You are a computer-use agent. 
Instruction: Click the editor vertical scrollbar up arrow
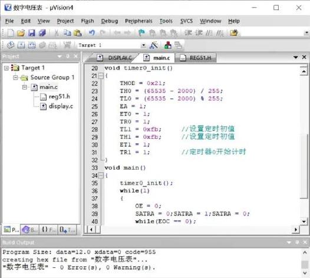(304, 71)
